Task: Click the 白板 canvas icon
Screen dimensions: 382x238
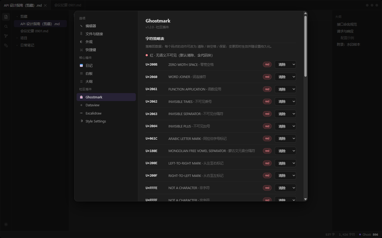Action: [81, 74]
